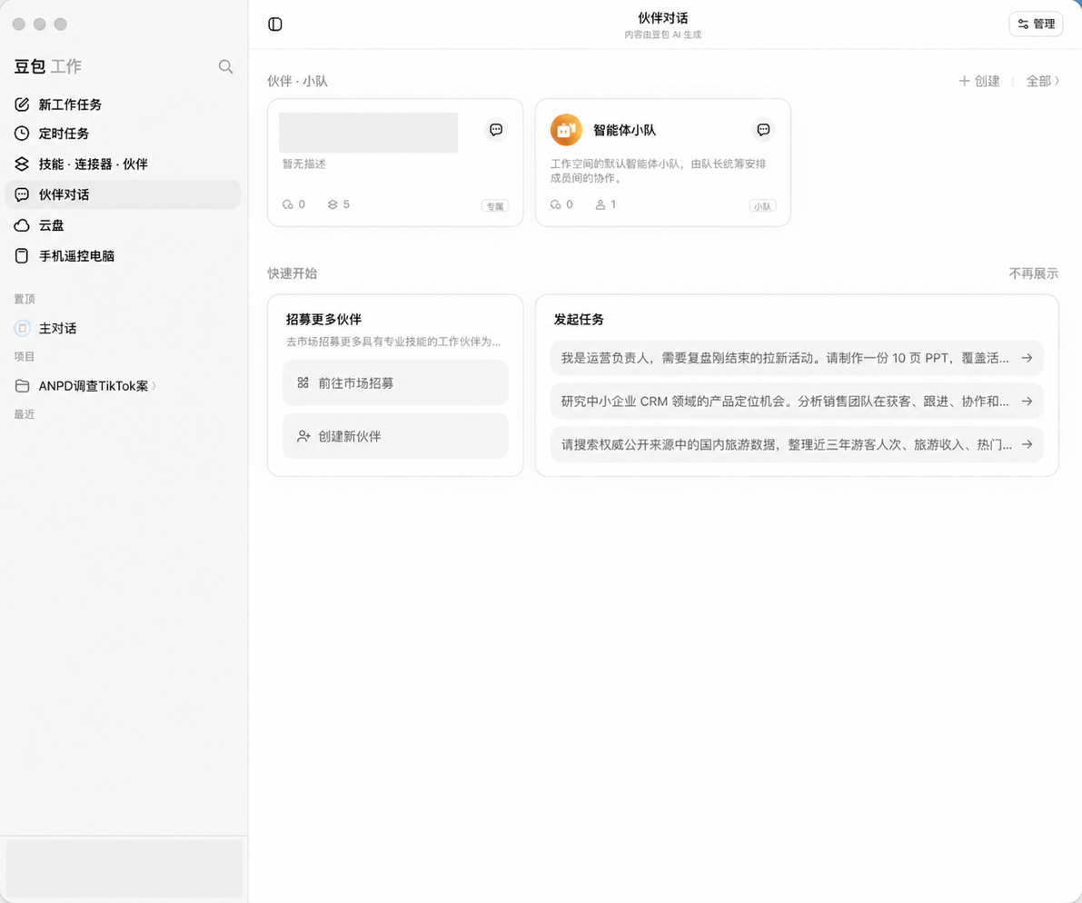The image size is (1082, 903).
Task: Click the add-person icon in 创建新伙伴
Action: (x=303, y=436)
